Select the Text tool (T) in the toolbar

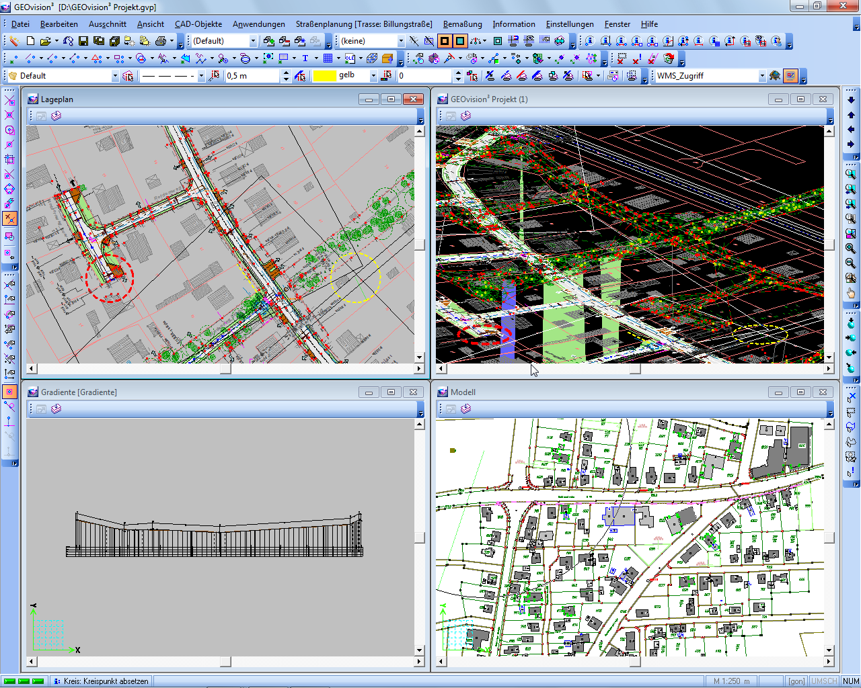pos(305,58)
